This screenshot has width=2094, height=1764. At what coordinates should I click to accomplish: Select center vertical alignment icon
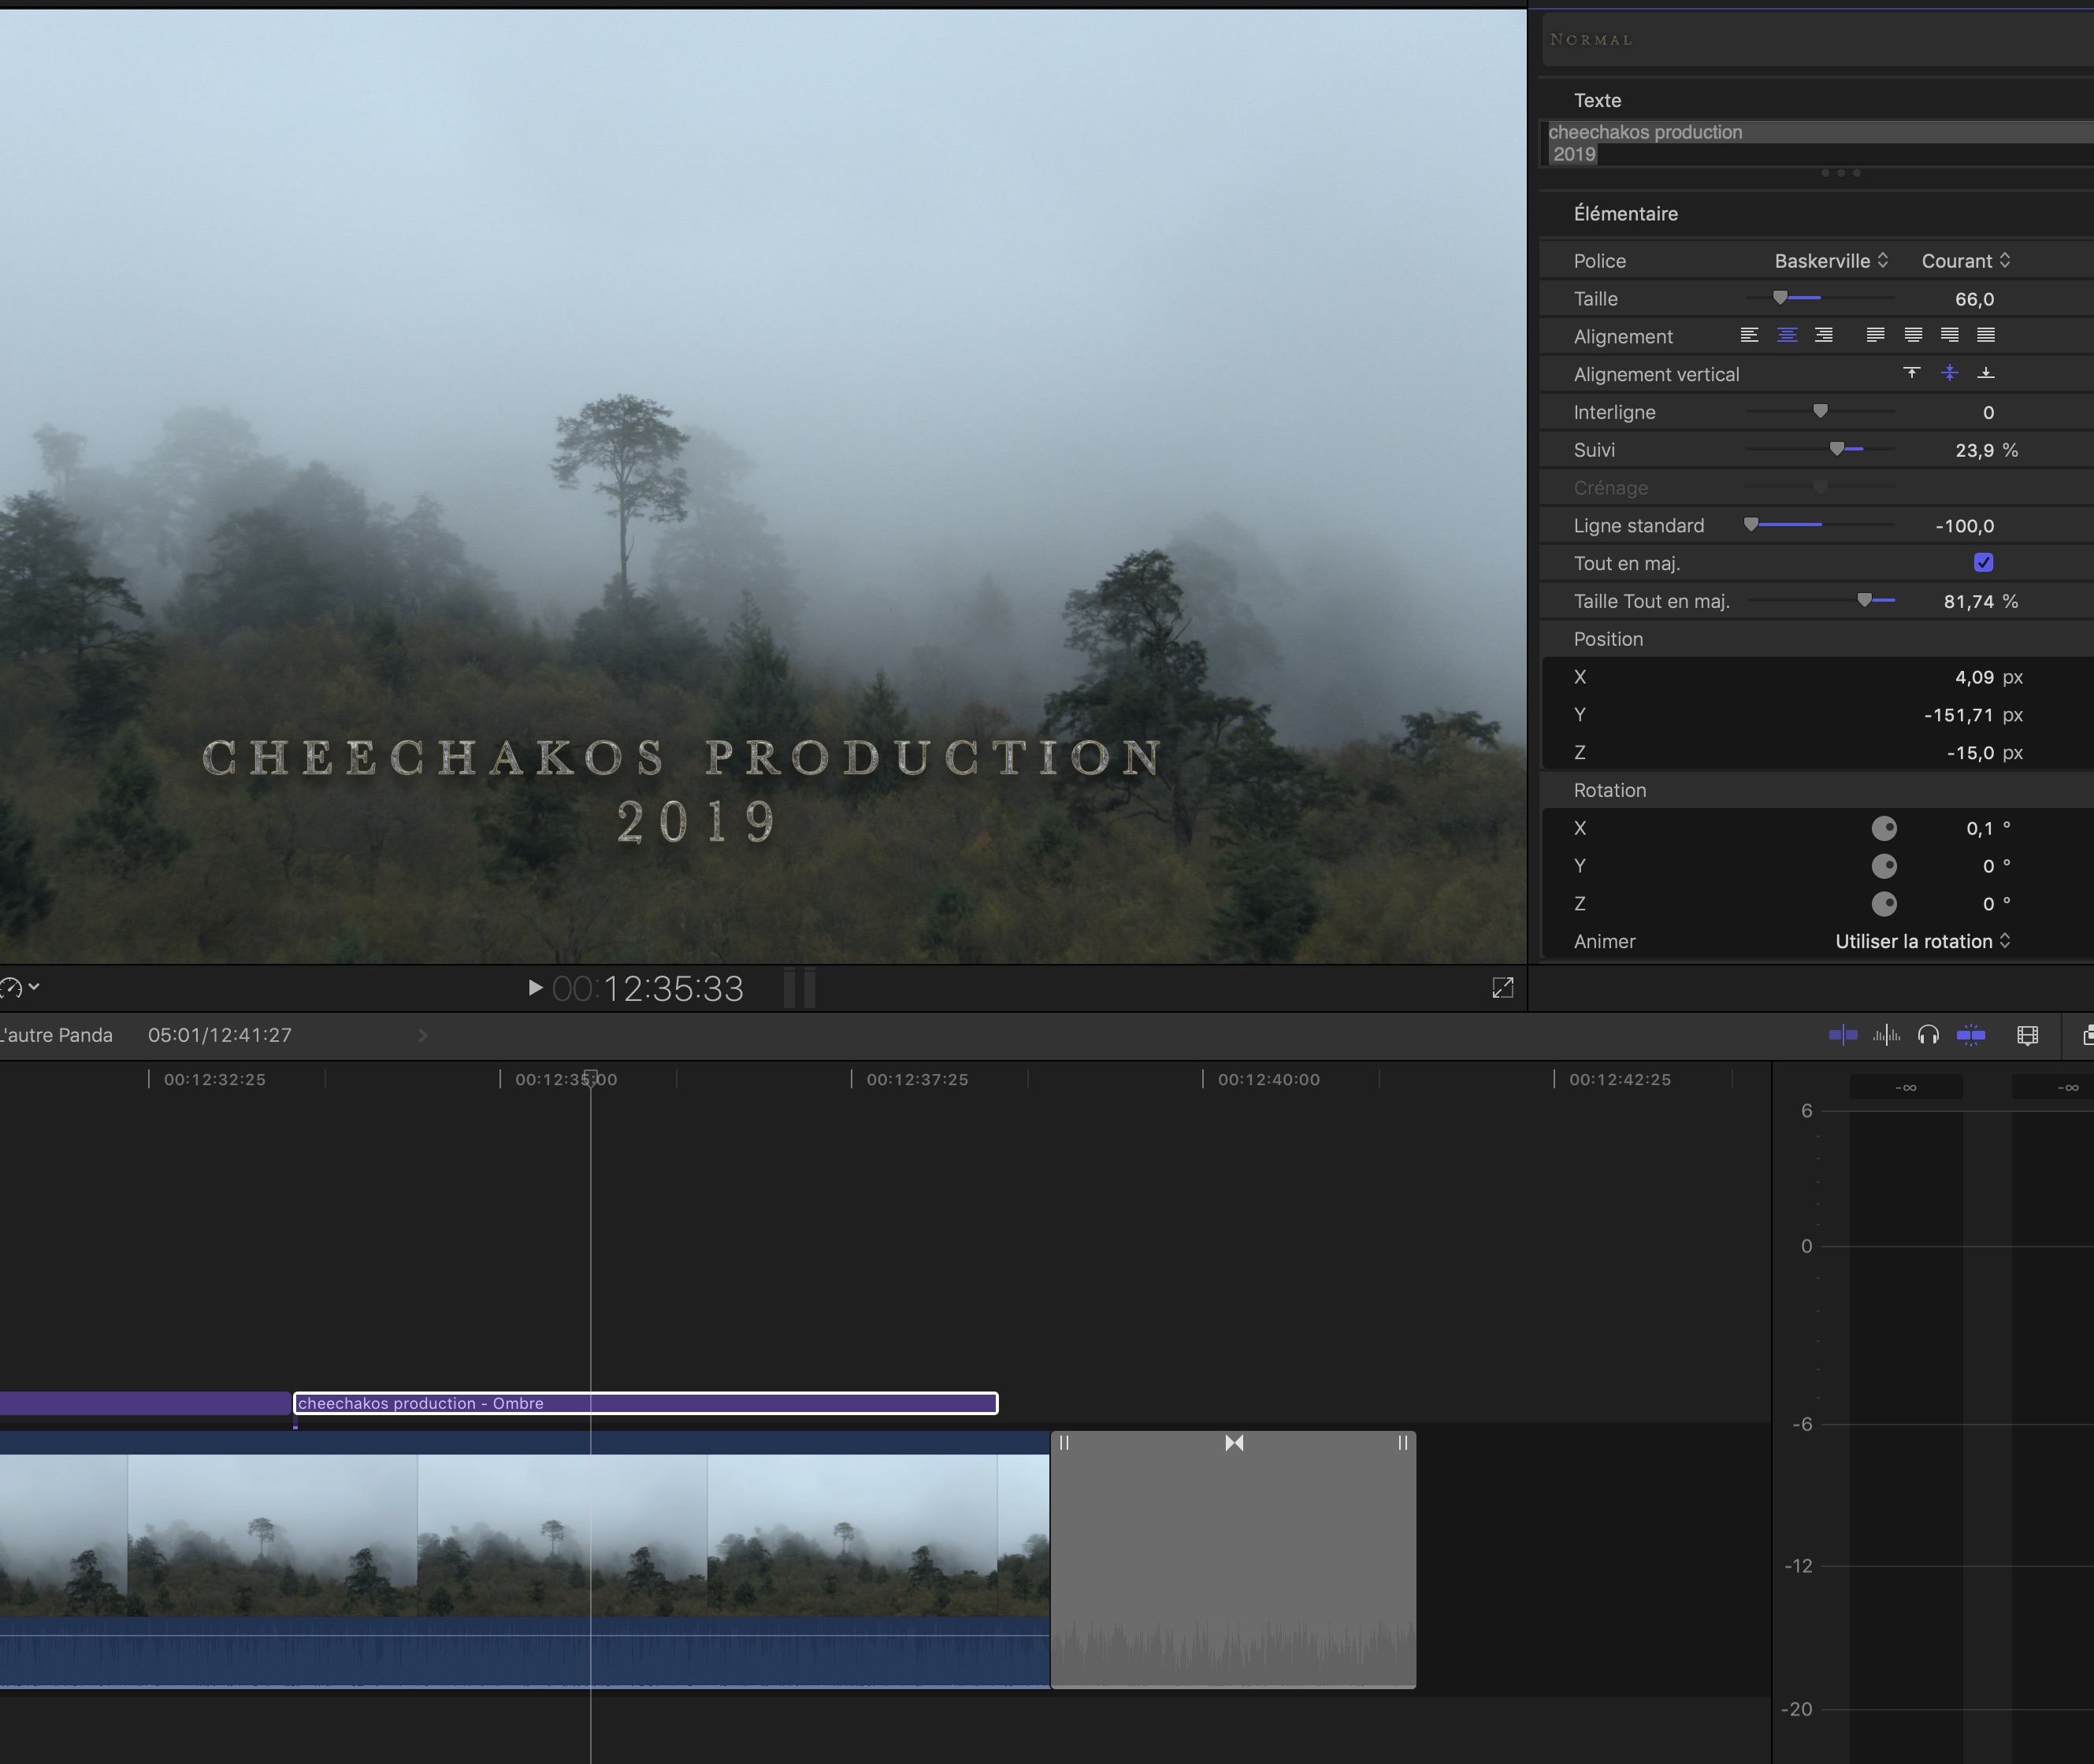[x=1949, y=372]
